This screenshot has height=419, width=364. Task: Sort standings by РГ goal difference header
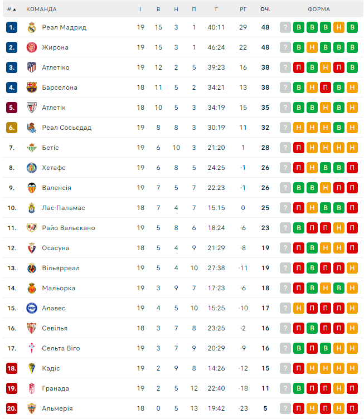pyautogui.click(x=243, y=9)
